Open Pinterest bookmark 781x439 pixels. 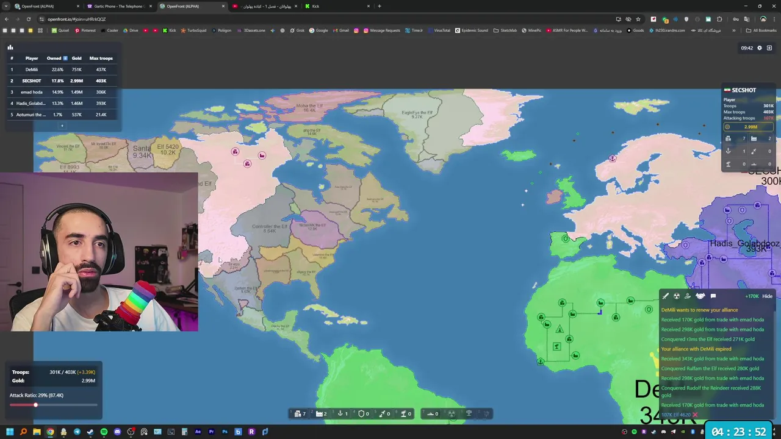click(85, 30)
